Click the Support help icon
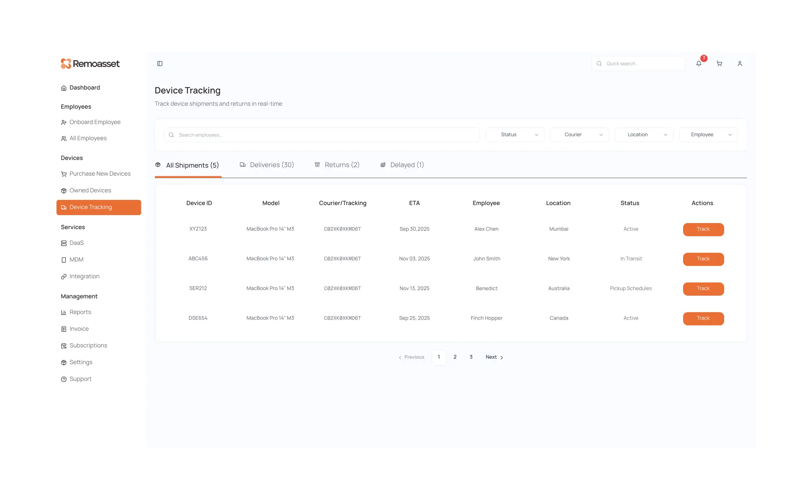The image size is (798, 500). click(64, 379)
